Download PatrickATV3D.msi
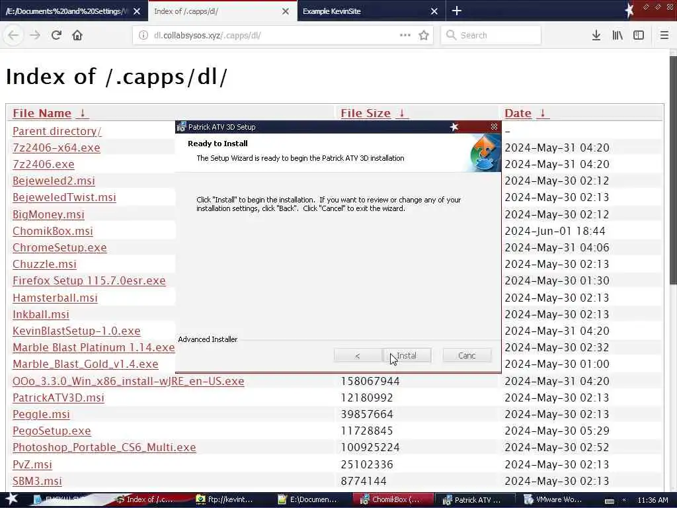The image size is (677, 508). pos(58,398)
